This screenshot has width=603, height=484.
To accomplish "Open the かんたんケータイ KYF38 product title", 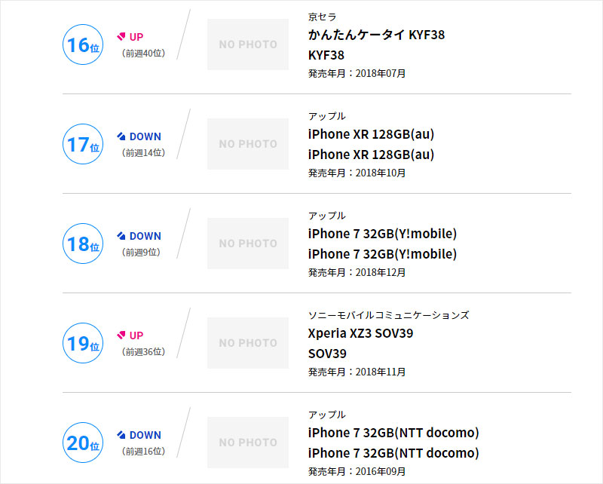I will (x=376, y=35).
